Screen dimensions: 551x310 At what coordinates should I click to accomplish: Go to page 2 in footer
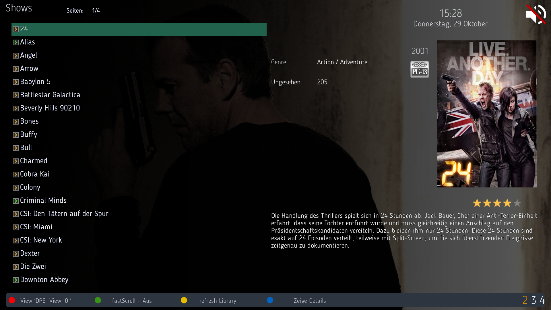[525, 300]
